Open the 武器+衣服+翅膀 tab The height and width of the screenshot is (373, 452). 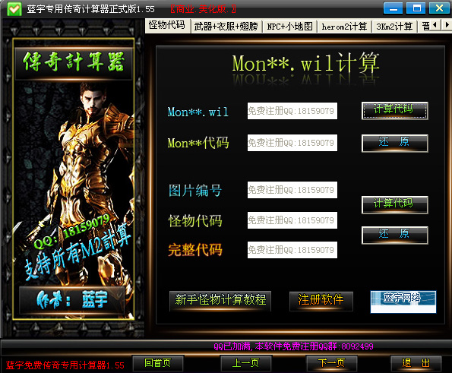226,27
